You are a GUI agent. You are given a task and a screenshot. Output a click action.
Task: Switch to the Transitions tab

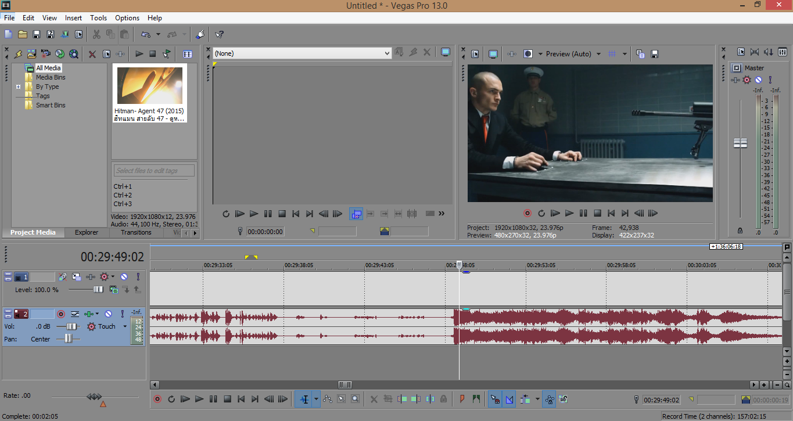pyautogui.click(x=136, y=232)
